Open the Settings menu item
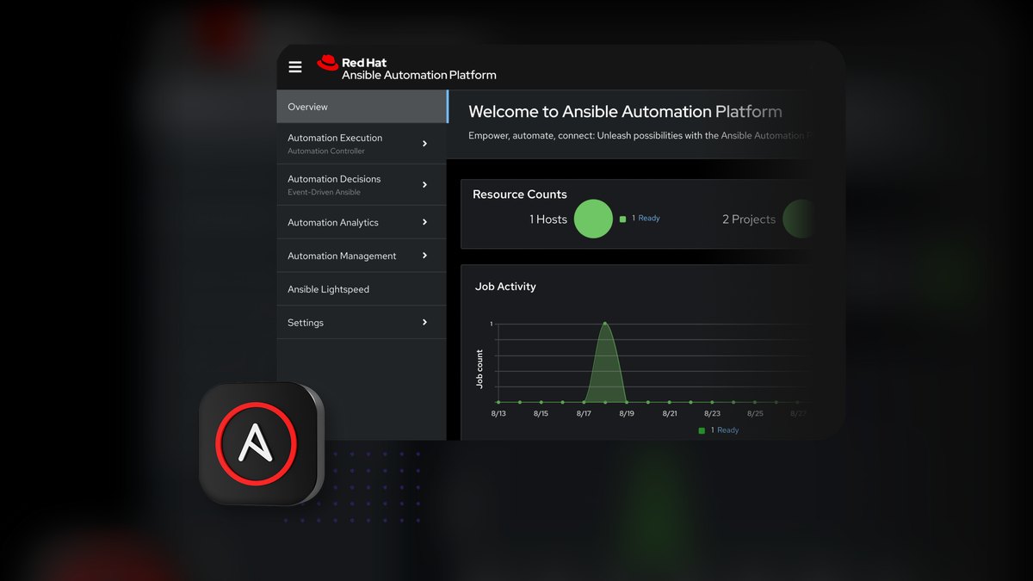1033x581 pixels. (362, 323)
